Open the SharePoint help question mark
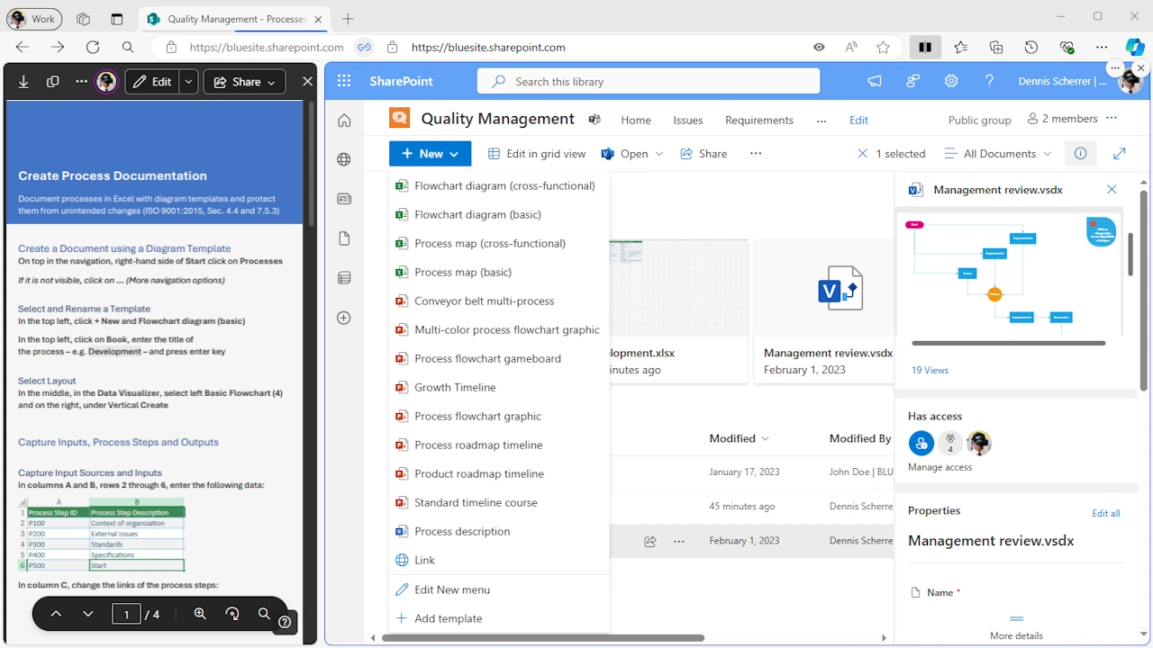 pyautogui.click(x=989, y=81)
